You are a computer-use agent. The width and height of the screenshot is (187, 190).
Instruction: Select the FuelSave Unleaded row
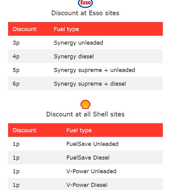pyautogui.click(x=85, y=144)
